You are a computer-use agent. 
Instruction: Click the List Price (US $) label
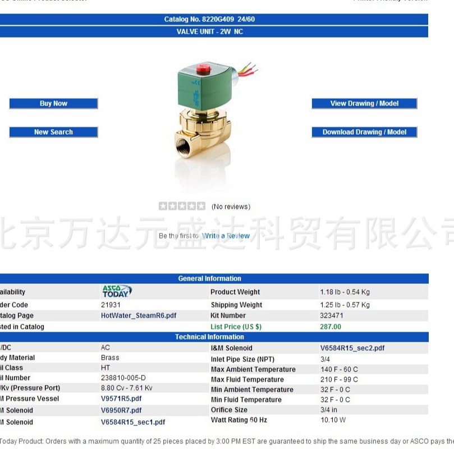[x=236, y=327]
